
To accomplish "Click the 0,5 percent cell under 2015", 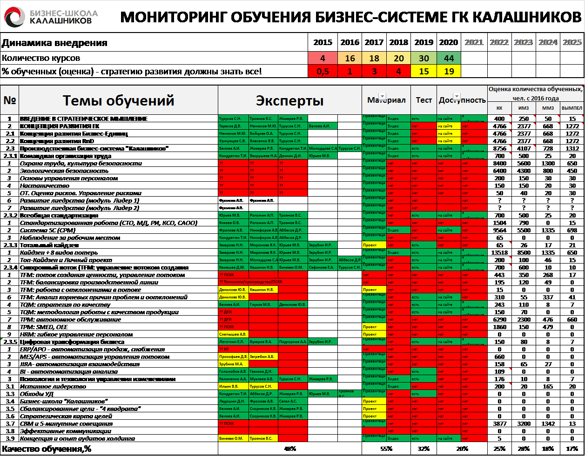I will click(323, 71).
